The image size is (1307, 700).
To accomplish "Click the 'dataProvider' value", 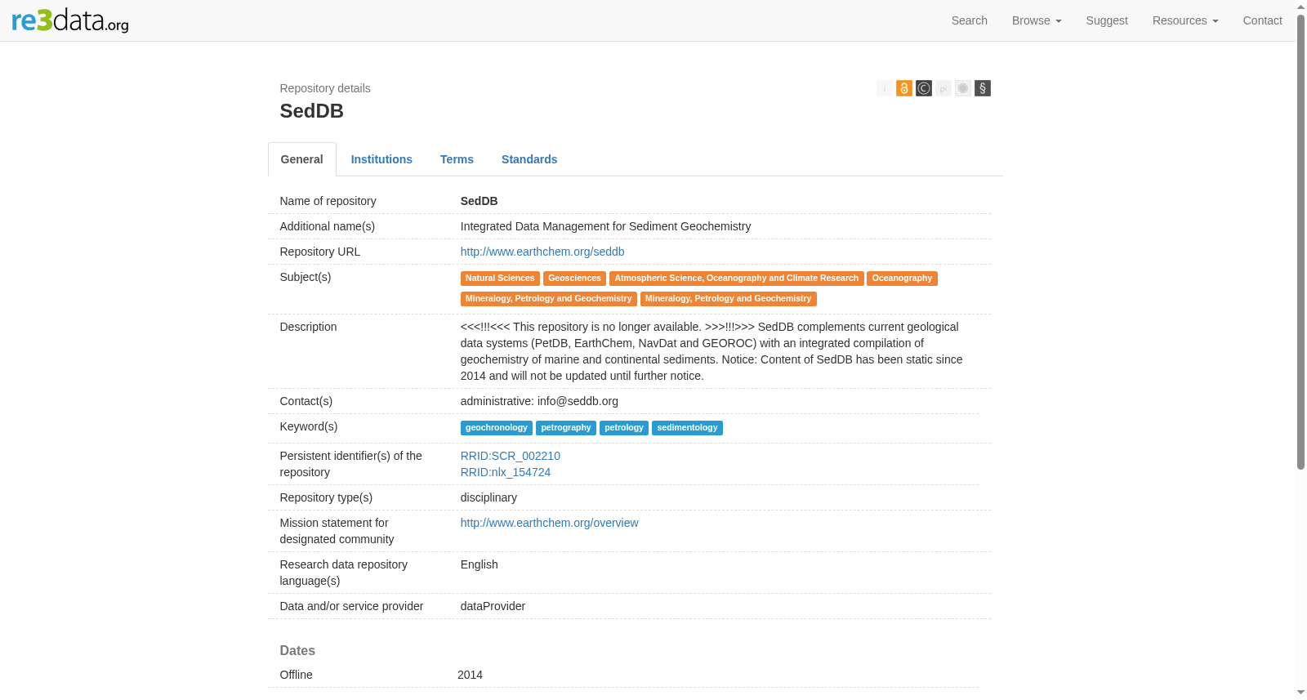I will pos(493,606).
